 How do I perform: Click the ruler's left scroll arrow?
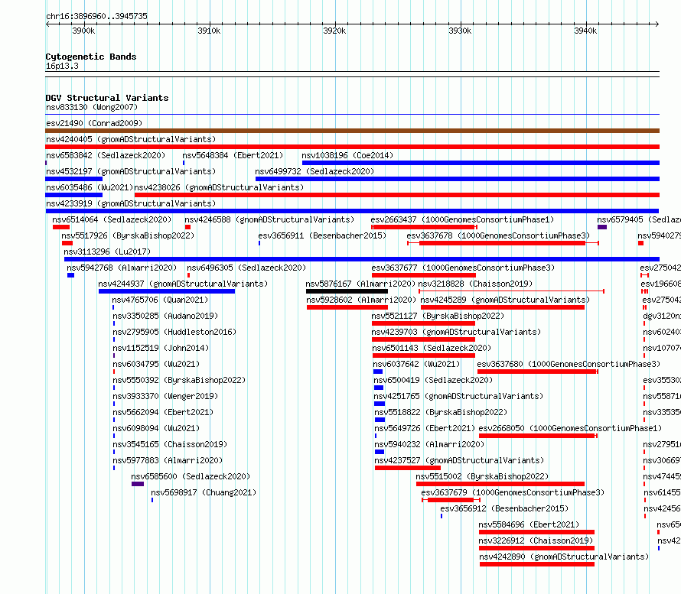click(x=47, y=24)
